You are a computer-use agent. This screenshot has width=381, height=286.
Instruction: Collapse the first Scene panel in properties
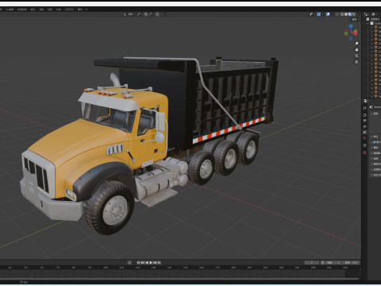[x=371, y=114]
